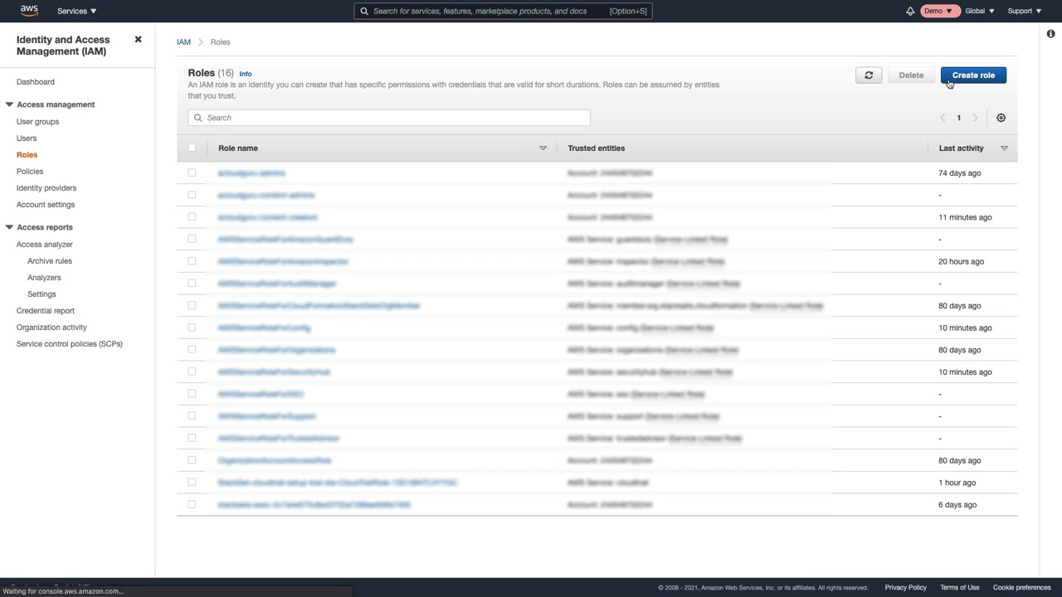Click the magnifier icon in the roles search box
This screenshot has height=597, width=1062.
click(x=197, y=118)
